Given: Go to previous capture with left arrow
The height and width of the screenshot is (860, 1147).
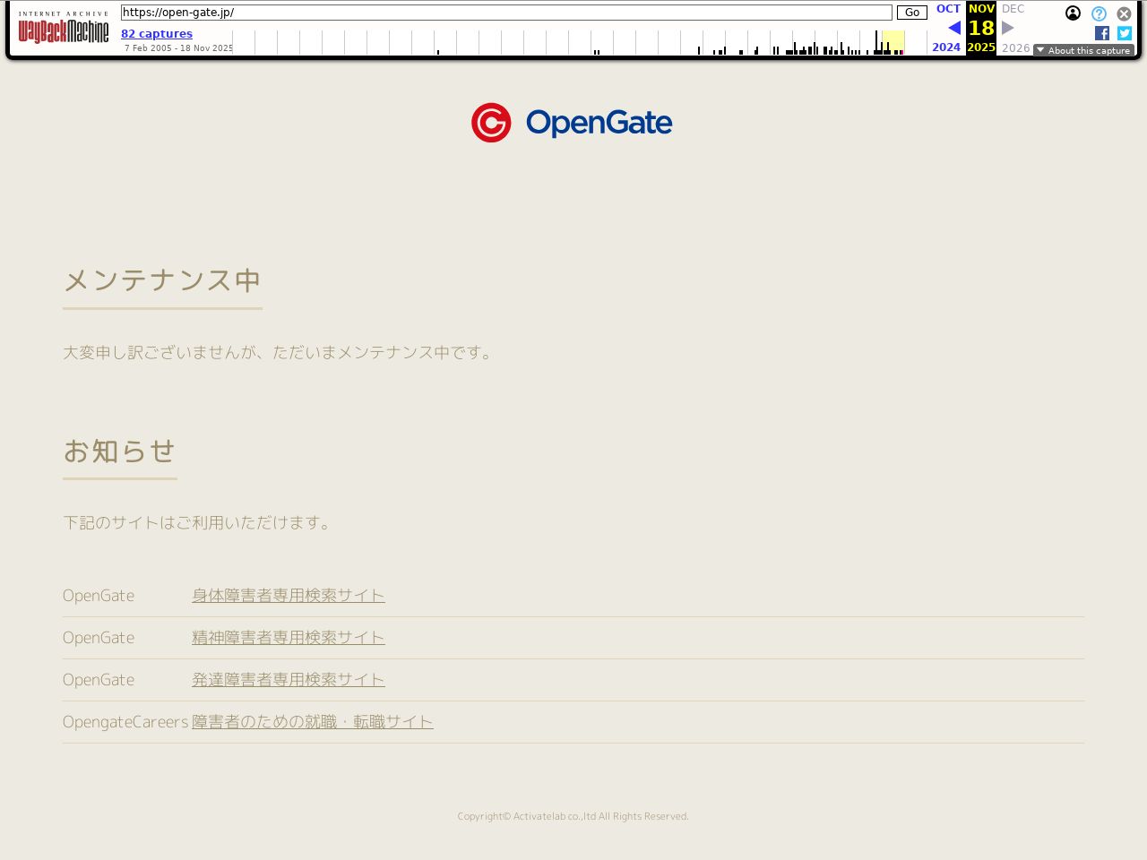Looking at the screenshot, I should (x=953, y=28).
